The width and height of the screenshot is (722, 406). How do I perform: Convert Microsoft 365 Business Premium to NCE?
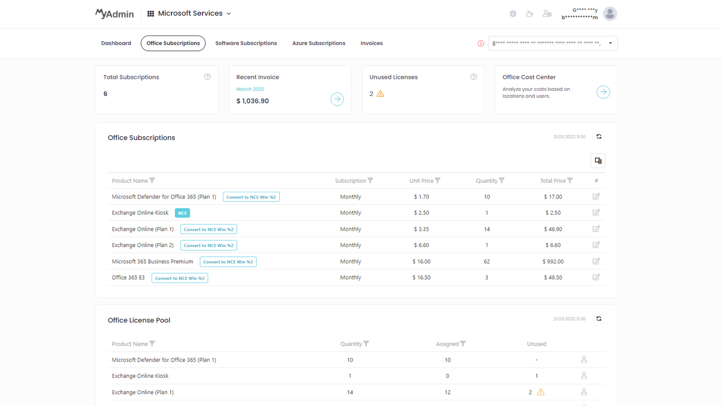pyautogui.click(x=228, y=262)
